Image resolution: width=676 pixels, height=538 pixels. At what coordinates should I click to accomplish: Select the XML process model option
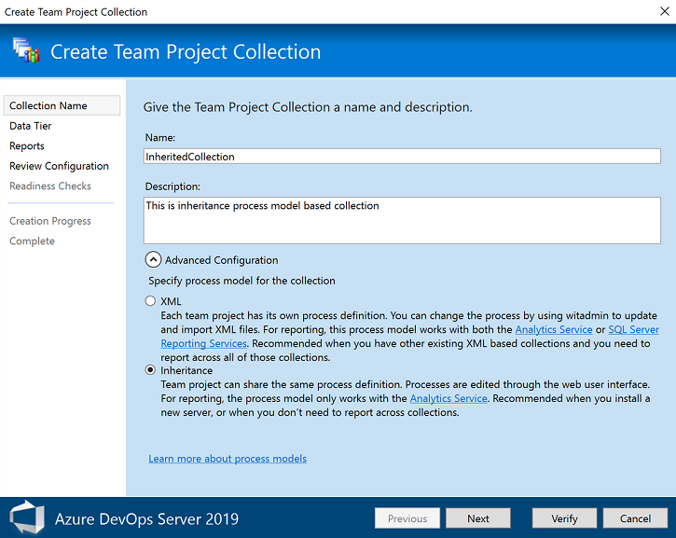(151, 301)
